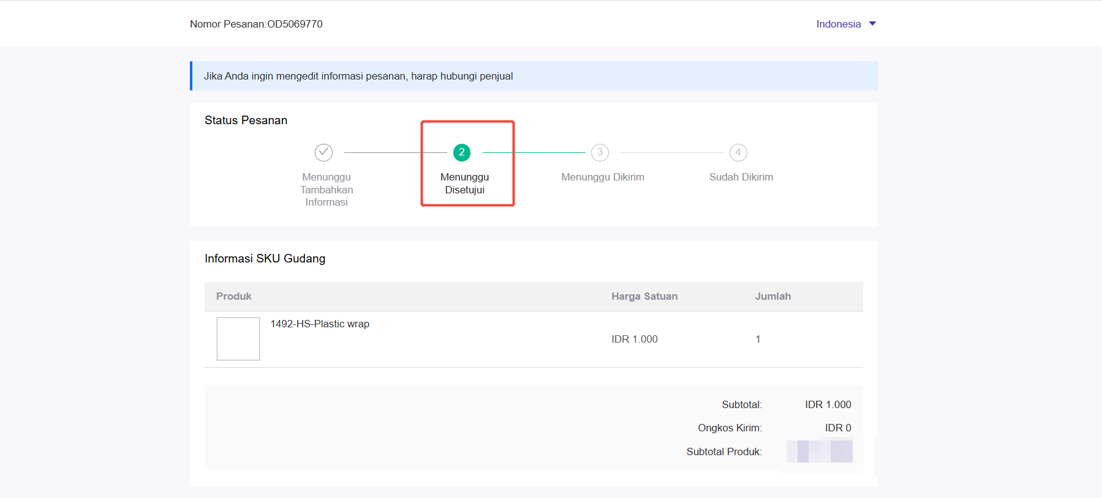Click the Harga Satuan column header
1102x498 pixels.
(644, 296)
